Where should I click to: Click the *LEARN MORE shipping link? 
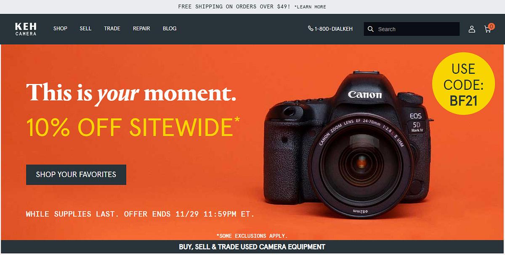(x=310, y=7)
